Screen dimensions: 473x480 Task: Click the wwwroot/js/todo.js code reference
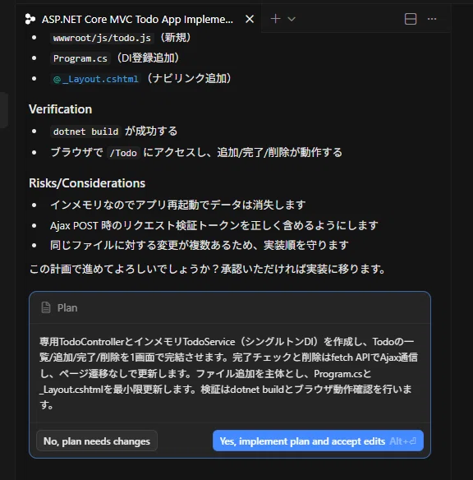tap(102, 38)
